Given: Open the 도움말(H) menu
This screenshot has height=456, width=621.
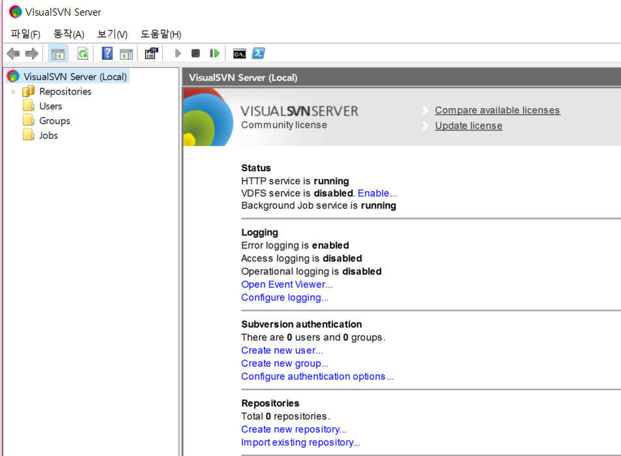Looking at the screenshot, I should (x=161, y=35).
